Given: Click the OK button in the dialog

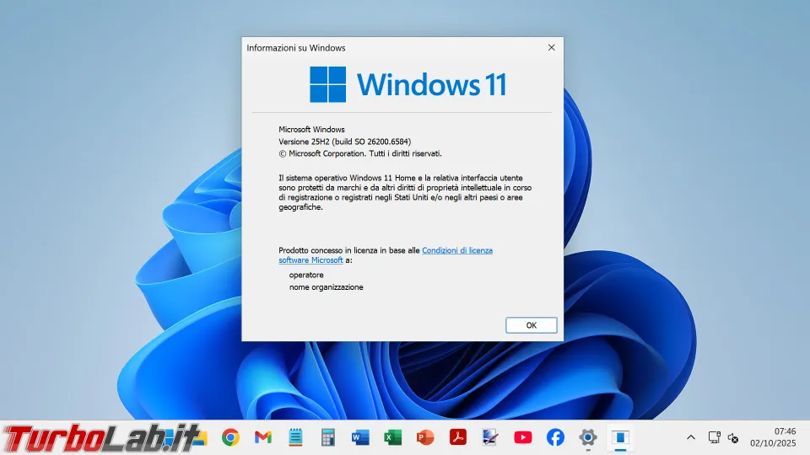Looking at the screenshot, I should coord(531,325).
